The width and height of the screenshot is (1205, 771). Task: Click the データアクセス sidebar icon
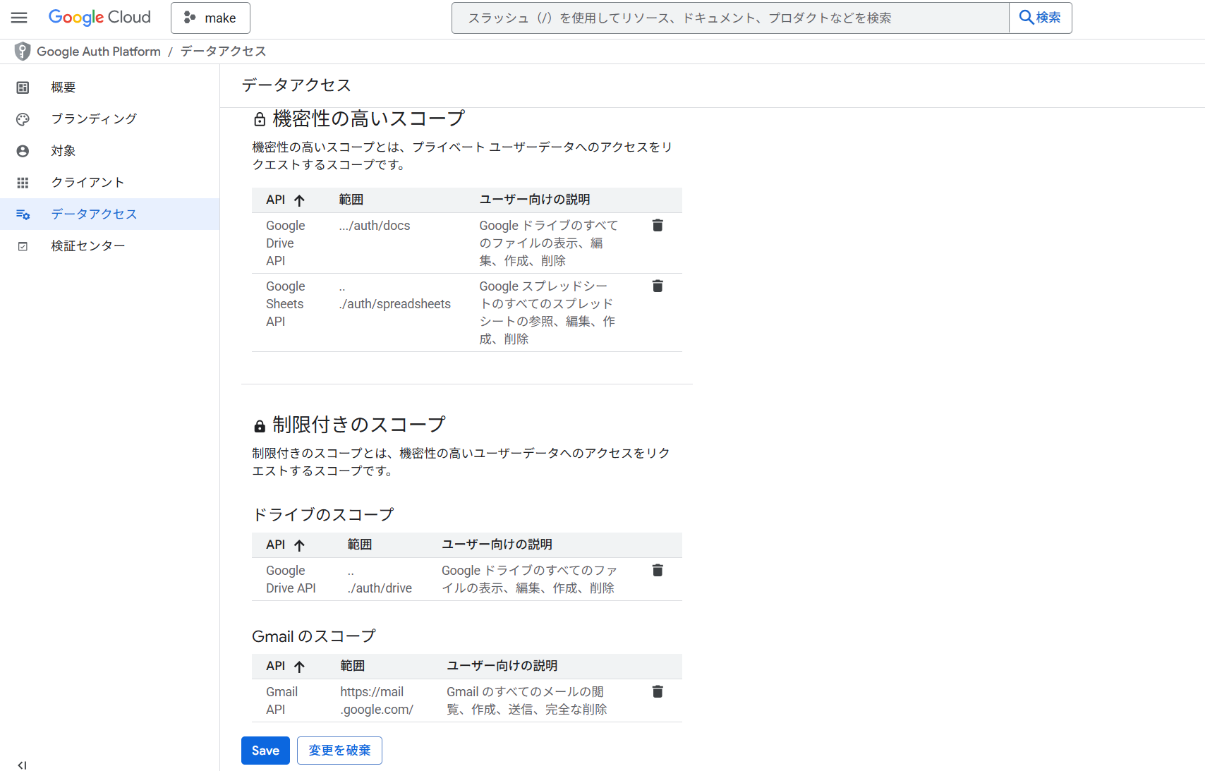click(x=23, y=214)
